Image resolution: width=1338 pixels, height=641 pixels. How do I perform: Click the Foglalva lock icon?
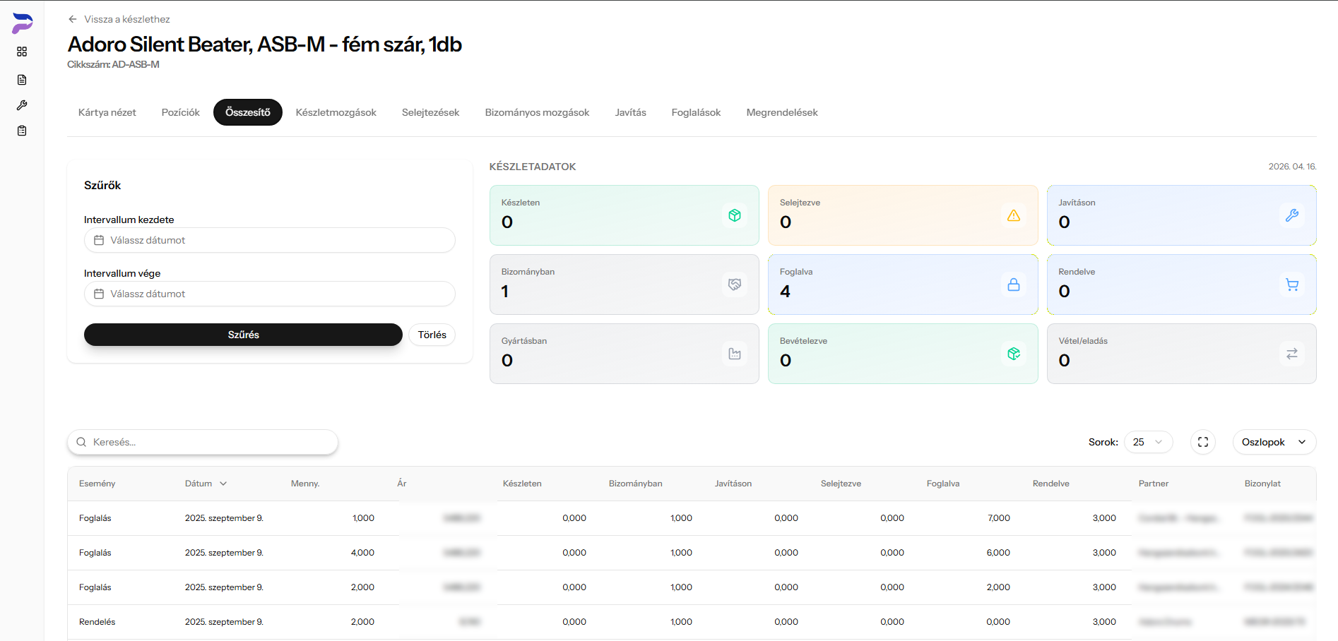pyautogui.click(x=1014, y=284)
